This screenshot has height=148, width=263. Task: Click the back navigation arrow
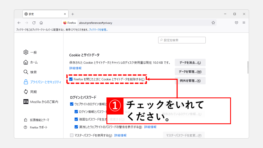coord(19,23)
